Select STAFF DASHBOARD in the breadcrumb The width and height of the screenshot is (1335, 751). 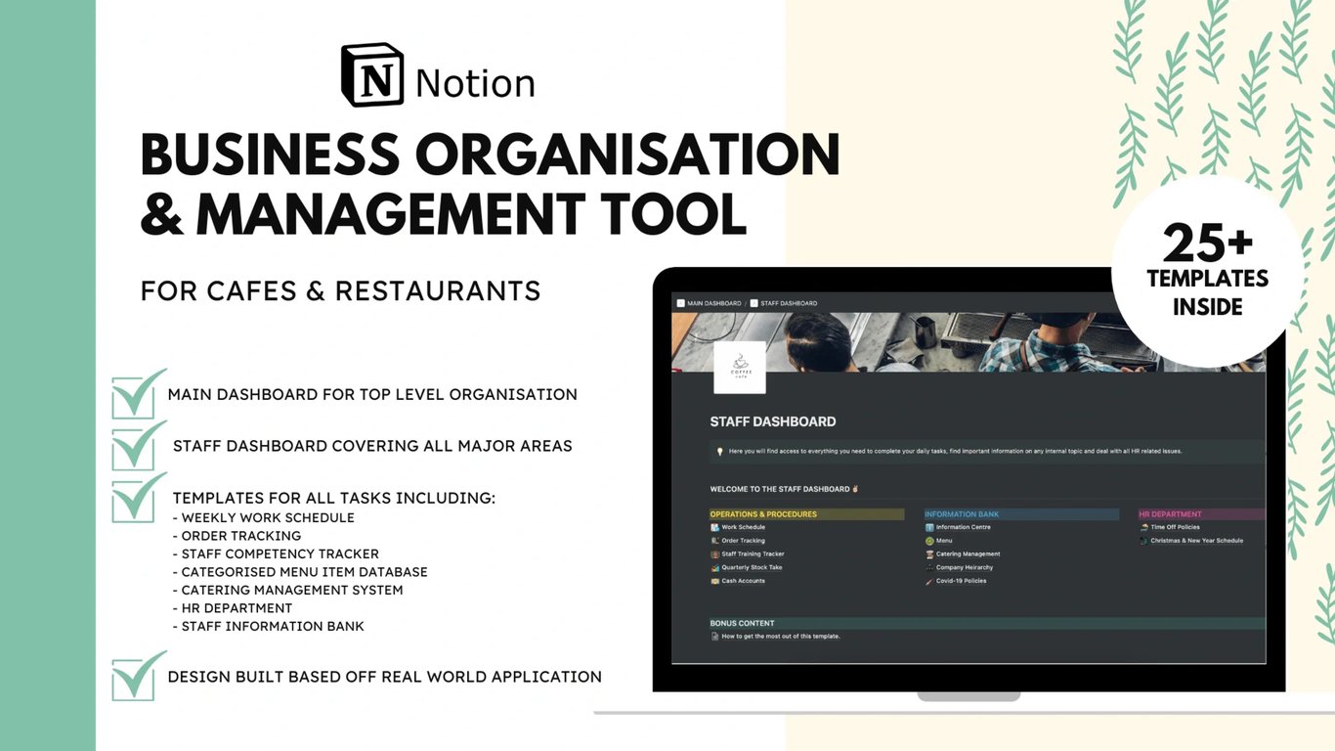[x=789, y=303]
